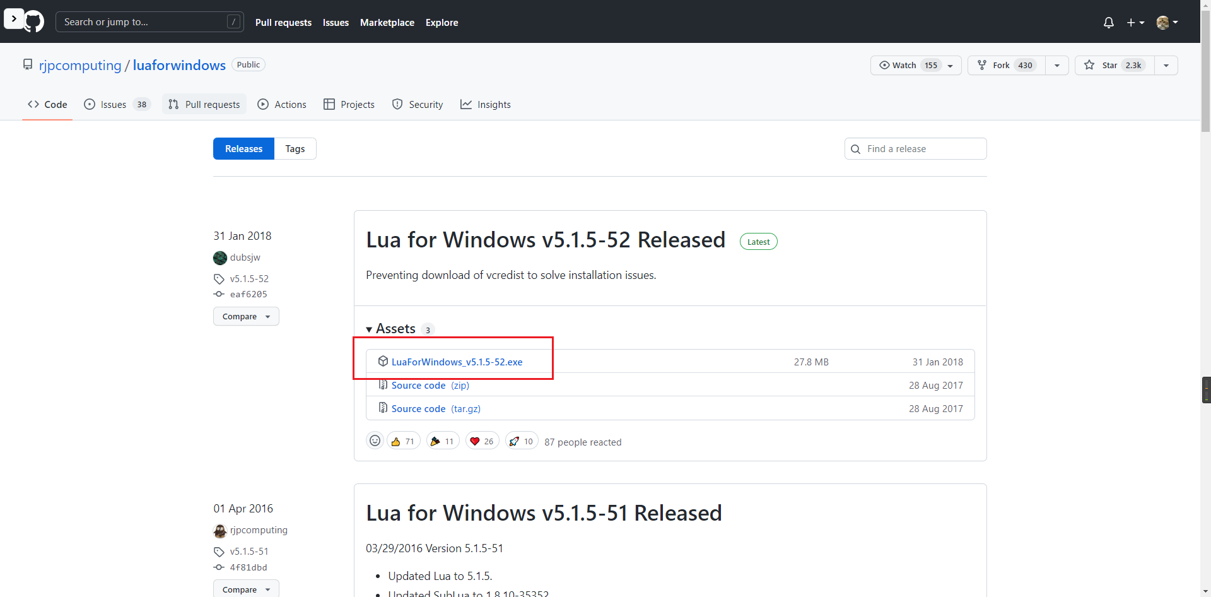Click the scrollbar down arrow
This screenshot has height=597, width=1211.
coord(1205,591)
